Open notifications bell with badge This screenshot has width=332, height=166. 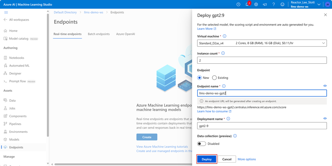248,4
